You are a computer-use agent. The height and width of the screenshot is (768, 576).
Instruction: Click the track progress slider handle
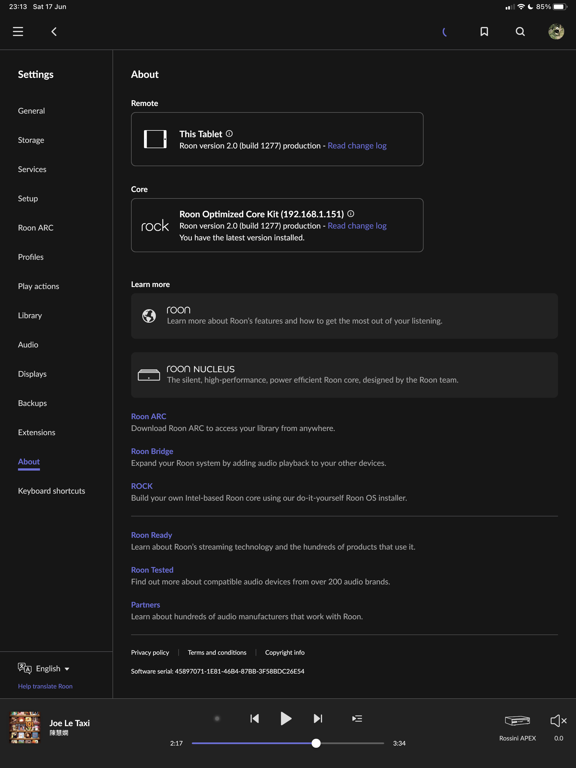coord(316,743)
